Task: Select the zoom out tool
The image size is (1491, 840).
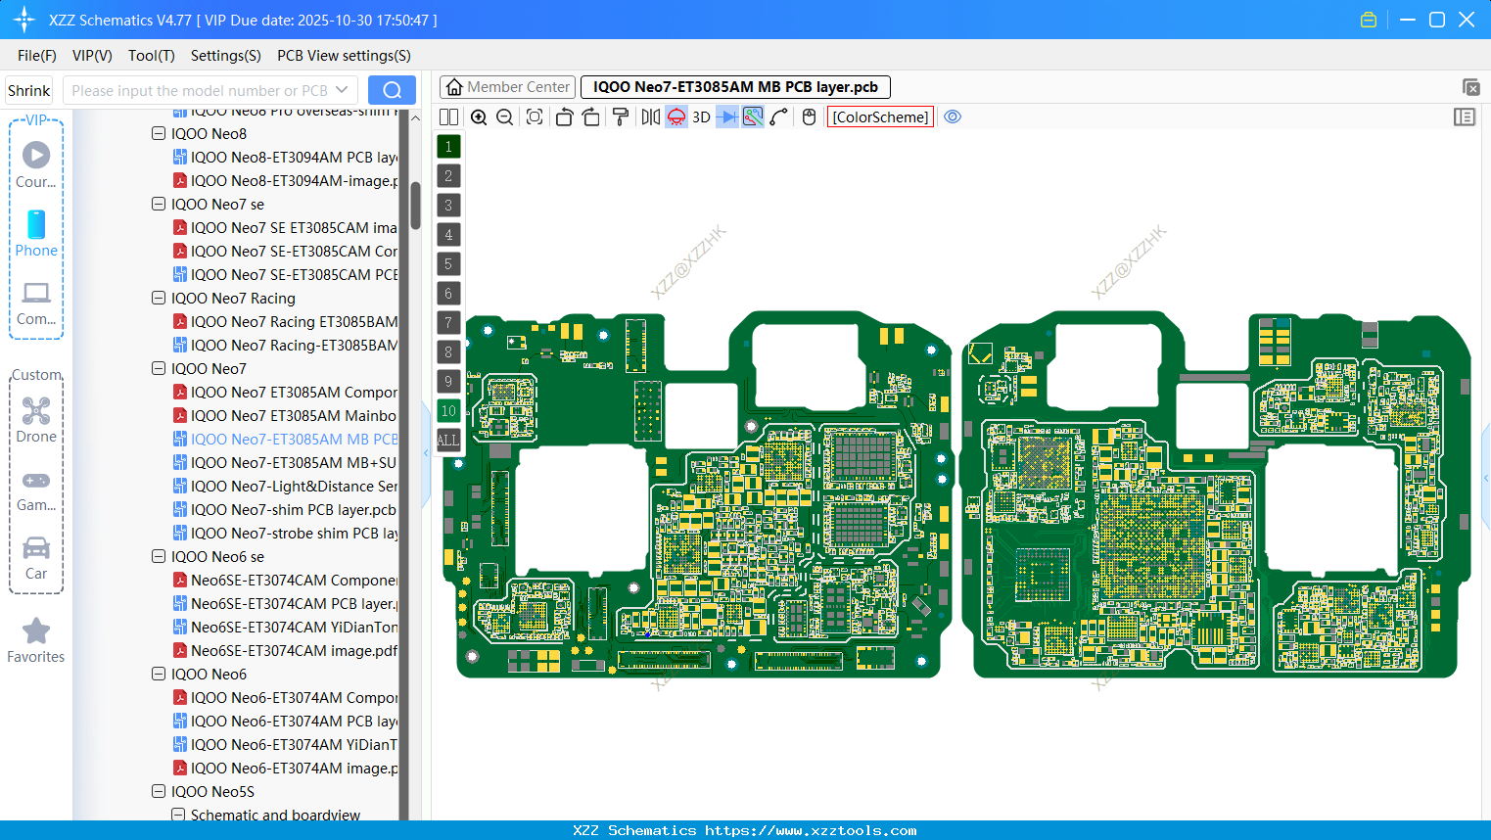Action: pos(504,117)
